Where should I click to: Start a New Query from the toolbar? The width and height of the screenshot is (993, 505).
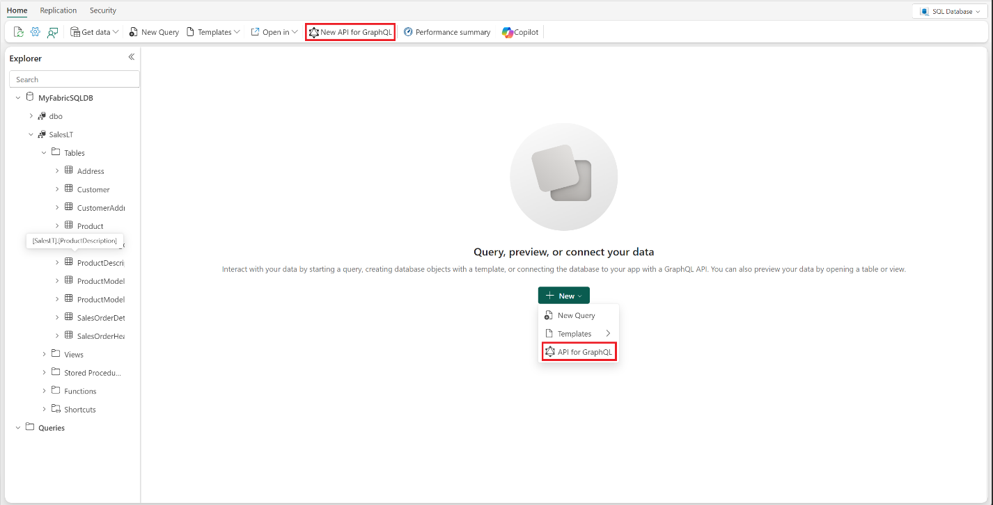153,32
